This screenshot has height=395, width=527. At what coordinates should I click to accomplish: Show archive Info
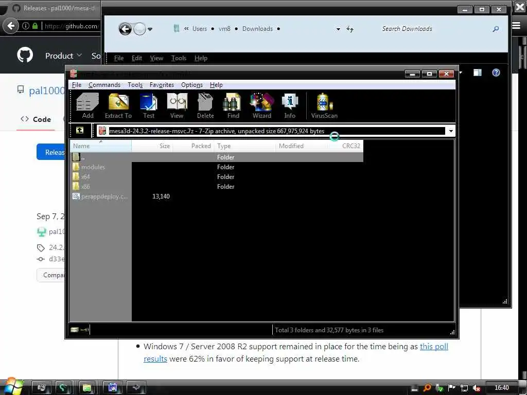(x=290, y=106)
